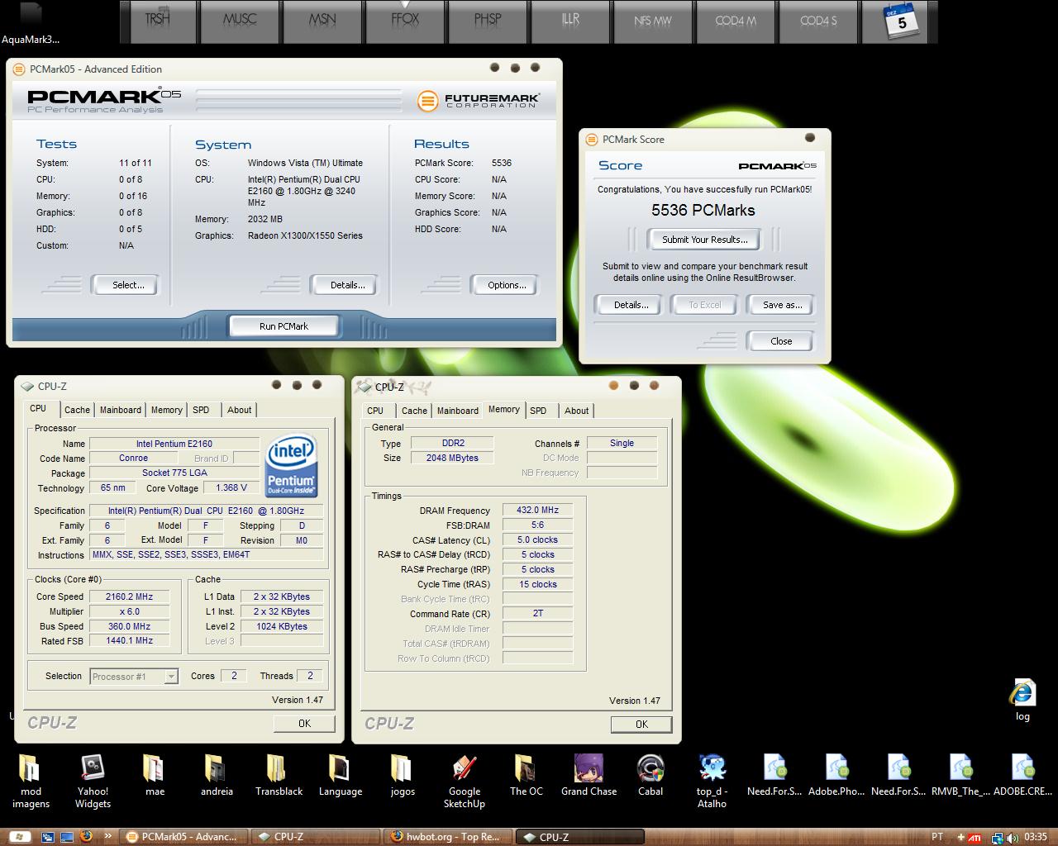Switch to Mainboard tab in left CPU-Z
Screen dimensions: 1058x846
[x=121, y=410]
